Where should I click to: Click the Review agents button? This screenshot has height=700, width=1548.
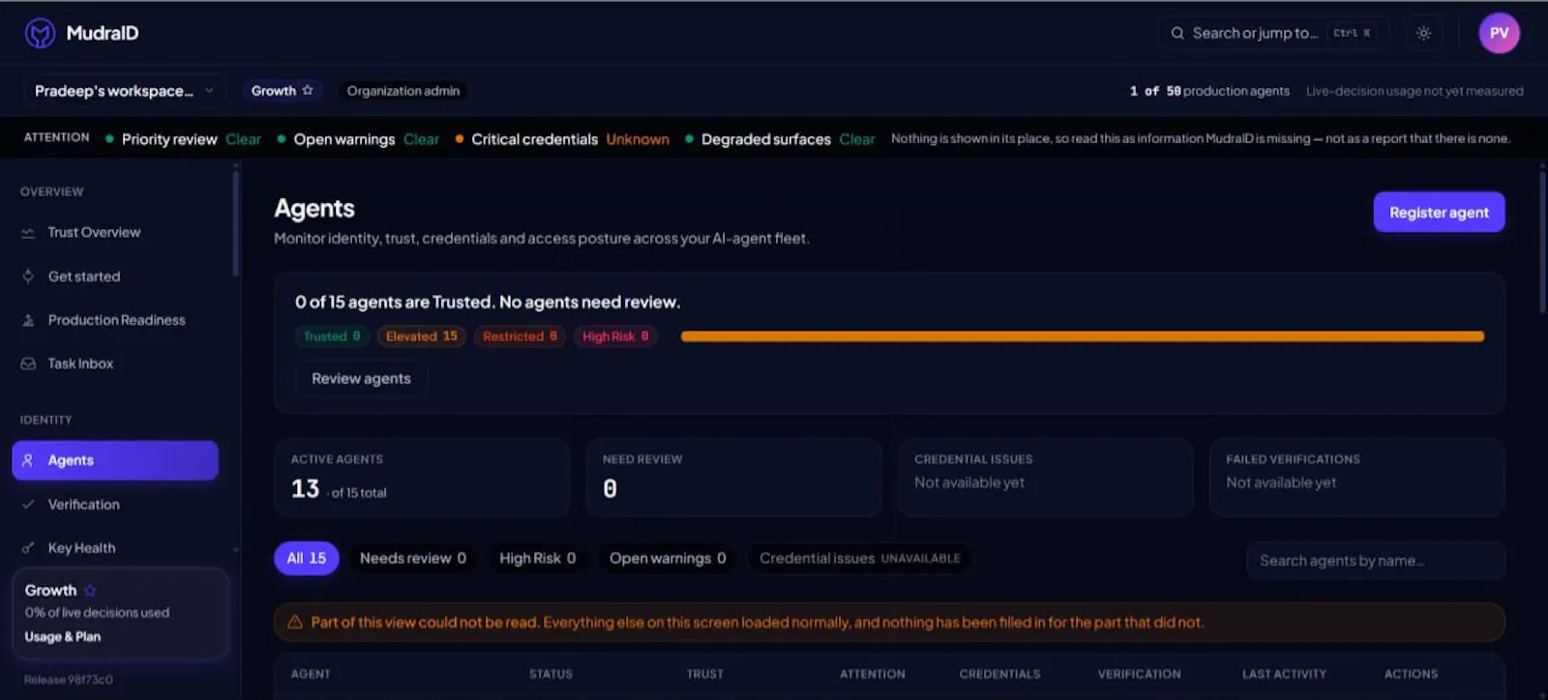361,379
